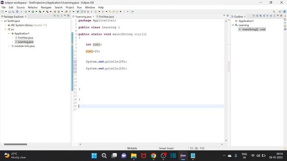This screenshot has height=161, width=287.
Task: Click the New Java Class icon
Action: point(59,12)
